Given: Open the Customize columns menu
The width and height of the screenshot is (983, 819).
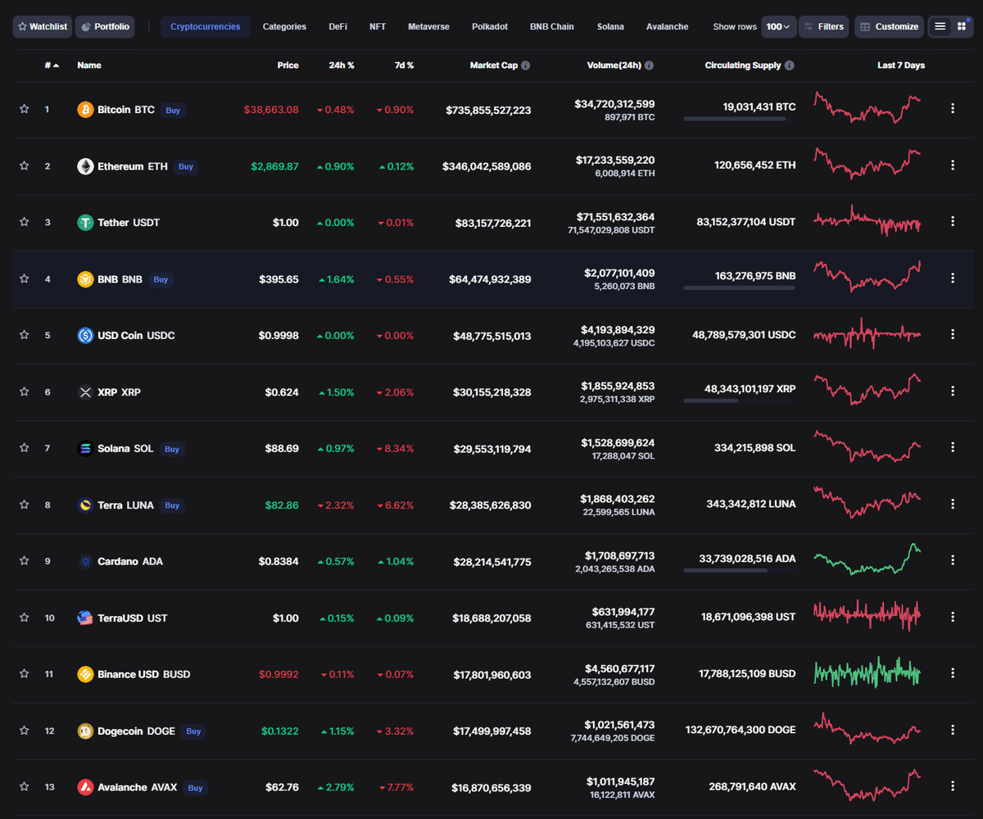Looking at the screenshot, I should point(889,26).
